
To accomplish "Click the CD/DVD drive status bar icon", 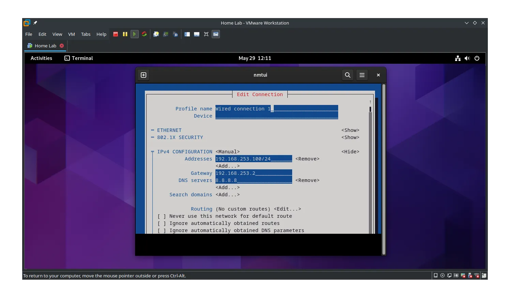I will (x=442, y=275).
